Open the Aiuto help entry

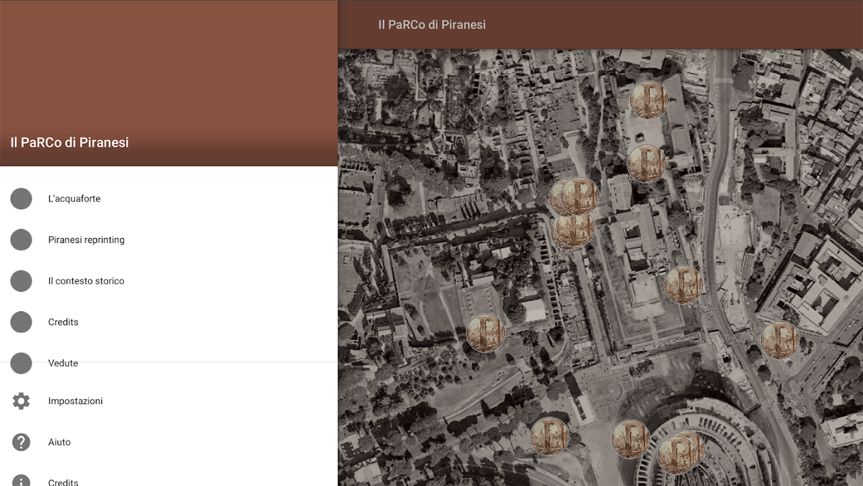pos(169,442)
